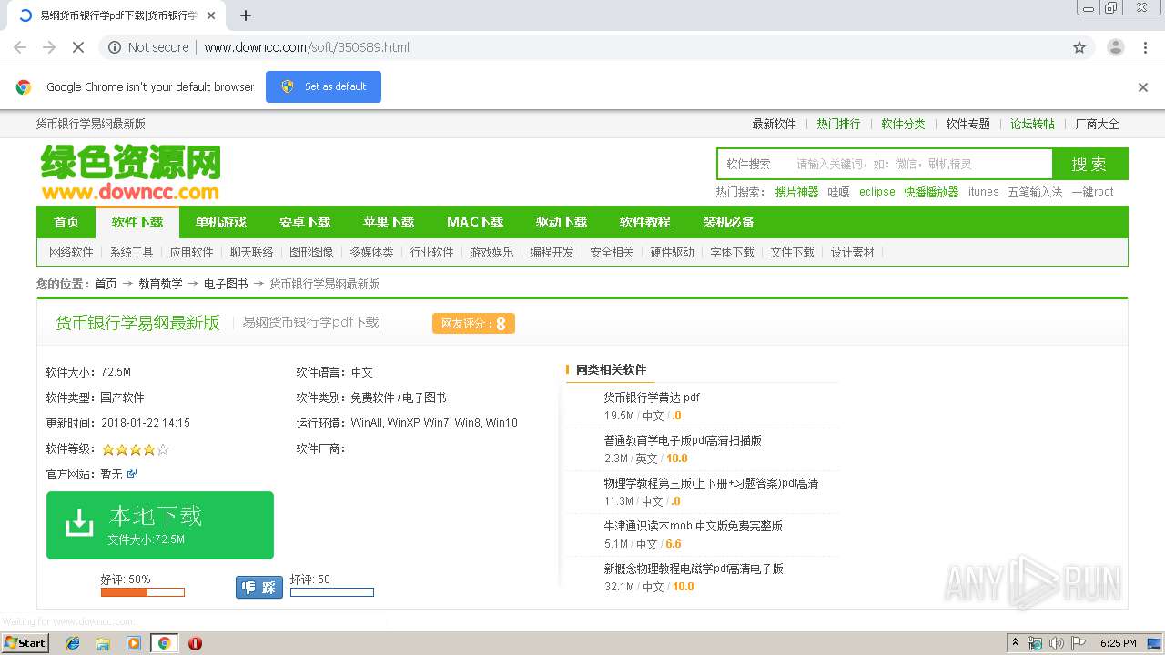Open media player taskbar icon

pyautogui.click(x=134, y=643)
